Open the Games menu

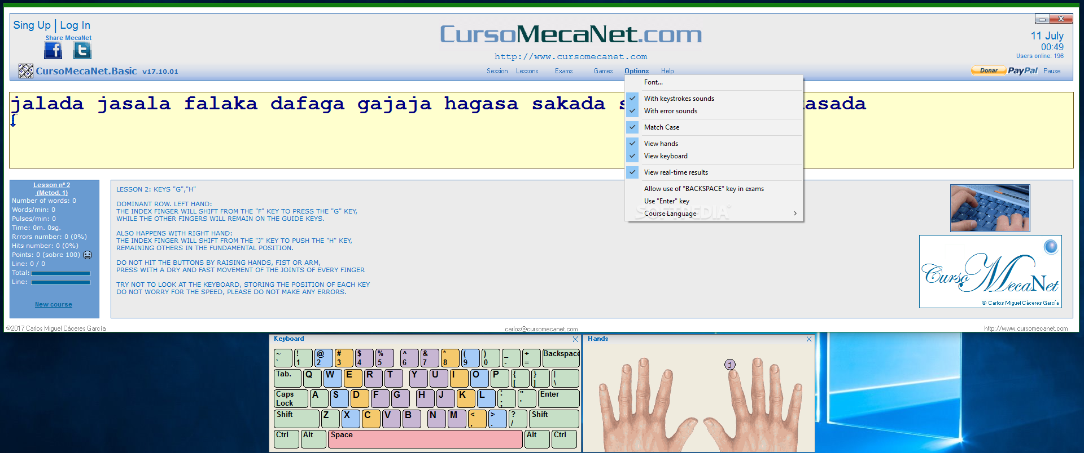pyautogui.click(x=603, y=71)
